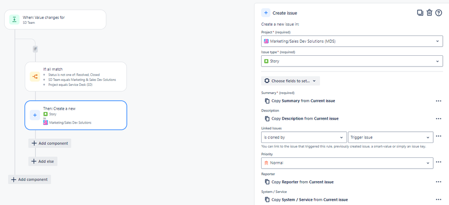The image size is (449, 205).
Task: Open the Reporter field more options menu
Action: tap(438, 182)
